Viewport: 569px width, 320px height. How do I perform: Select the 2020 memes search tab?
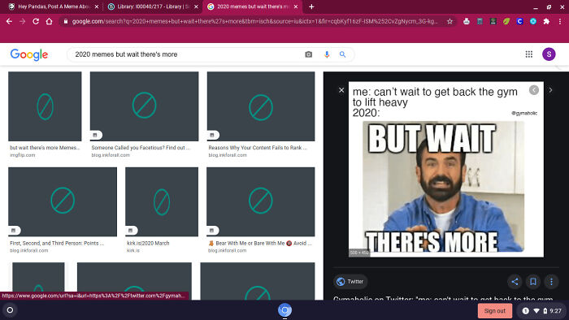tap(252, 6)
